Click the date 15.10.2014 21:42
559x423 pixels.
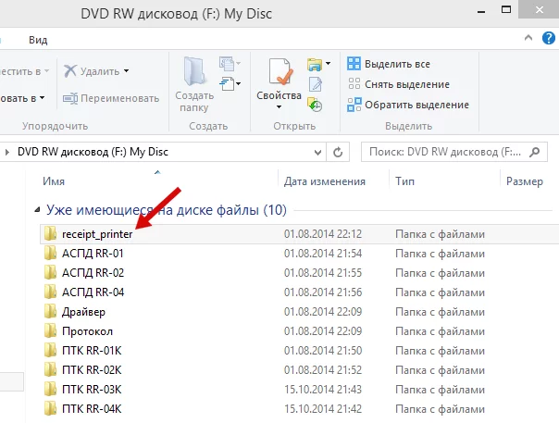(323, 409)
